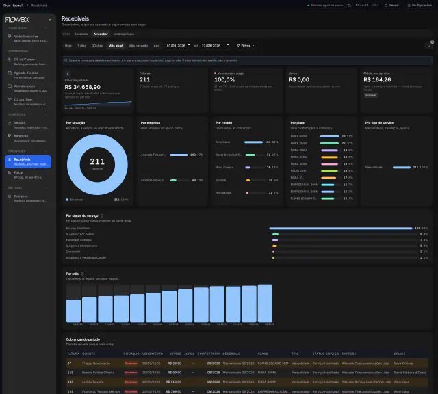Click the info icon beside Por status do serviço

click(x=102, y=215)
